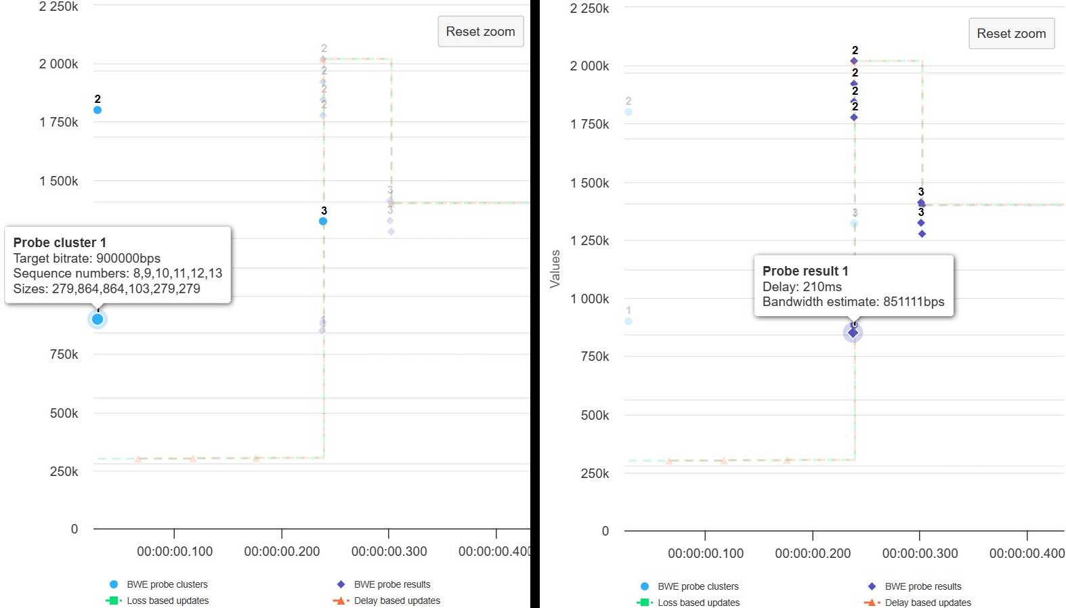Click the Probe result 1 tooltip box

pos(853,286)
